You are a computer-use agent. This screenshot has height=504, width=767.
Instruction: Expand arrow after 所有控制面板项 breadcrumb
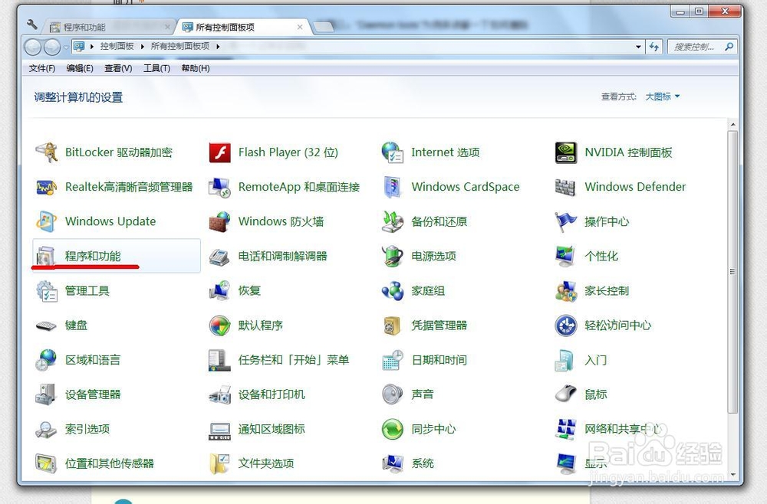[218, 47]
